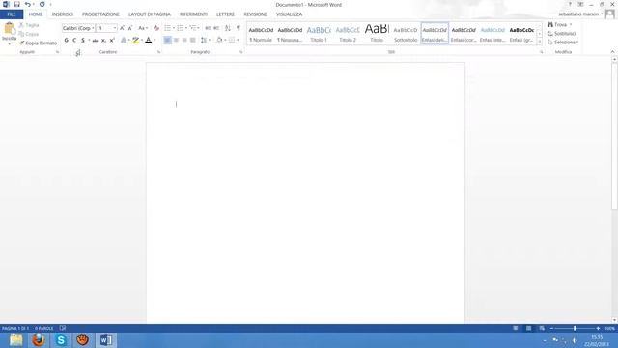Viewport: 618px width, 348px height.
Task: Open font color dropdown arrow
Action: (x=154, y=41)
